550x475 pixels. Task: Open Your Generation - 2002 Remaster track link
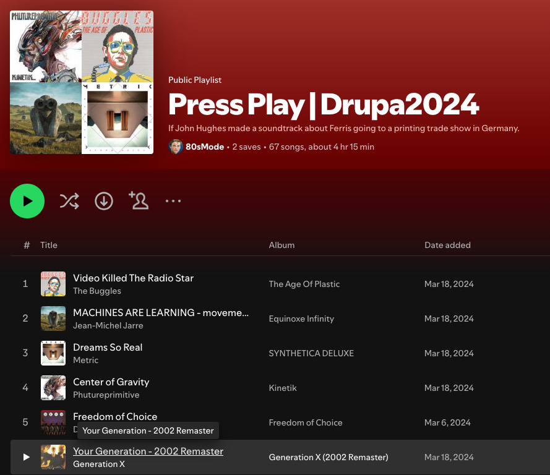click(x=148, y=451)
